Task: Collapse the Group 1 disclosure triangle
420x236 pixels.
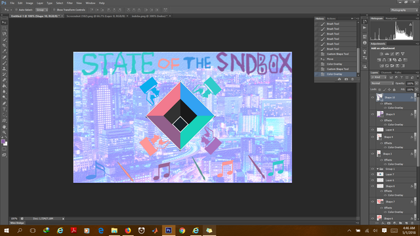Action: tap(378, 169)
